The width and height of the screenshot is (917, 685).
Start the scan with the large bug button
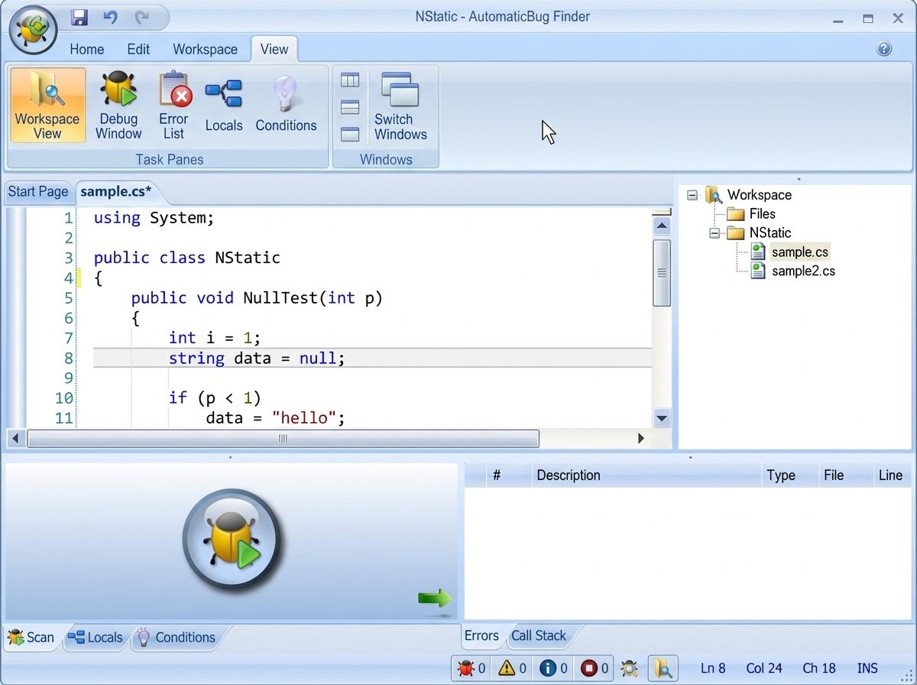click(232, 540)
